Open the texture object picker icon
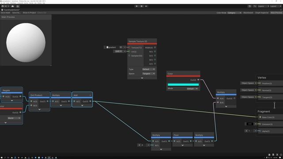This screenshot has height=159, width=283. 121,47
